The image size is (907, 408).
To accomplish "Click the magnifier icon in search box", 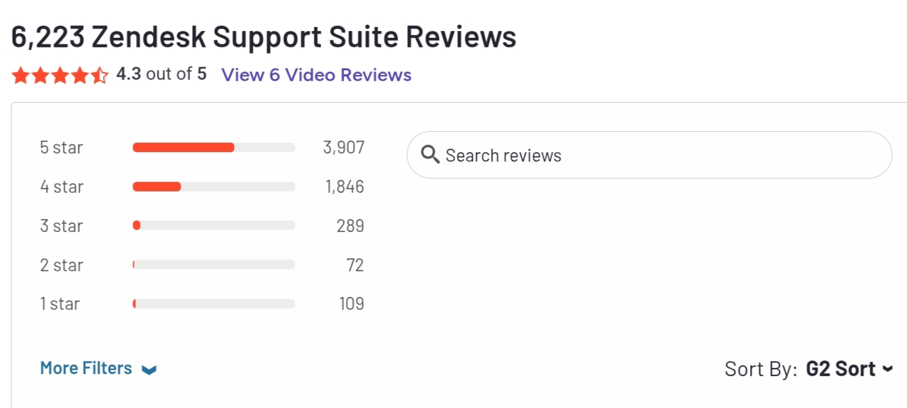I will [430, 155].
